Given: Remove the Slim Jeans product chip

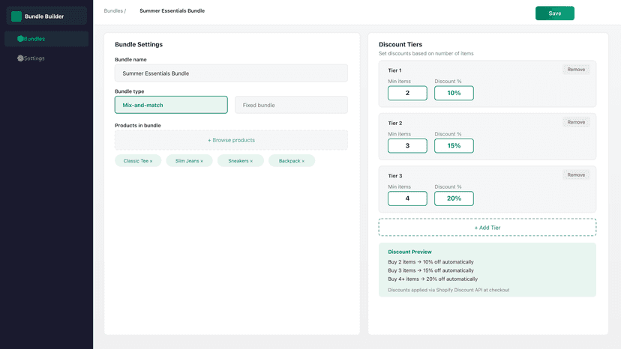Looking at the screenshot, I should click(202, 161).
